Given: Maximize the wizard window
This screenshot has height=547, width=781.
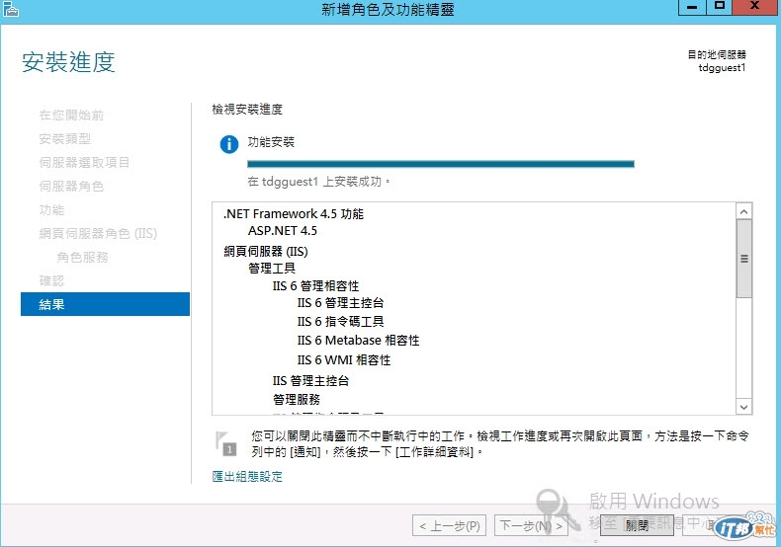Looking at the screenshot, I should pyautogui.click(x=719, y=7).
